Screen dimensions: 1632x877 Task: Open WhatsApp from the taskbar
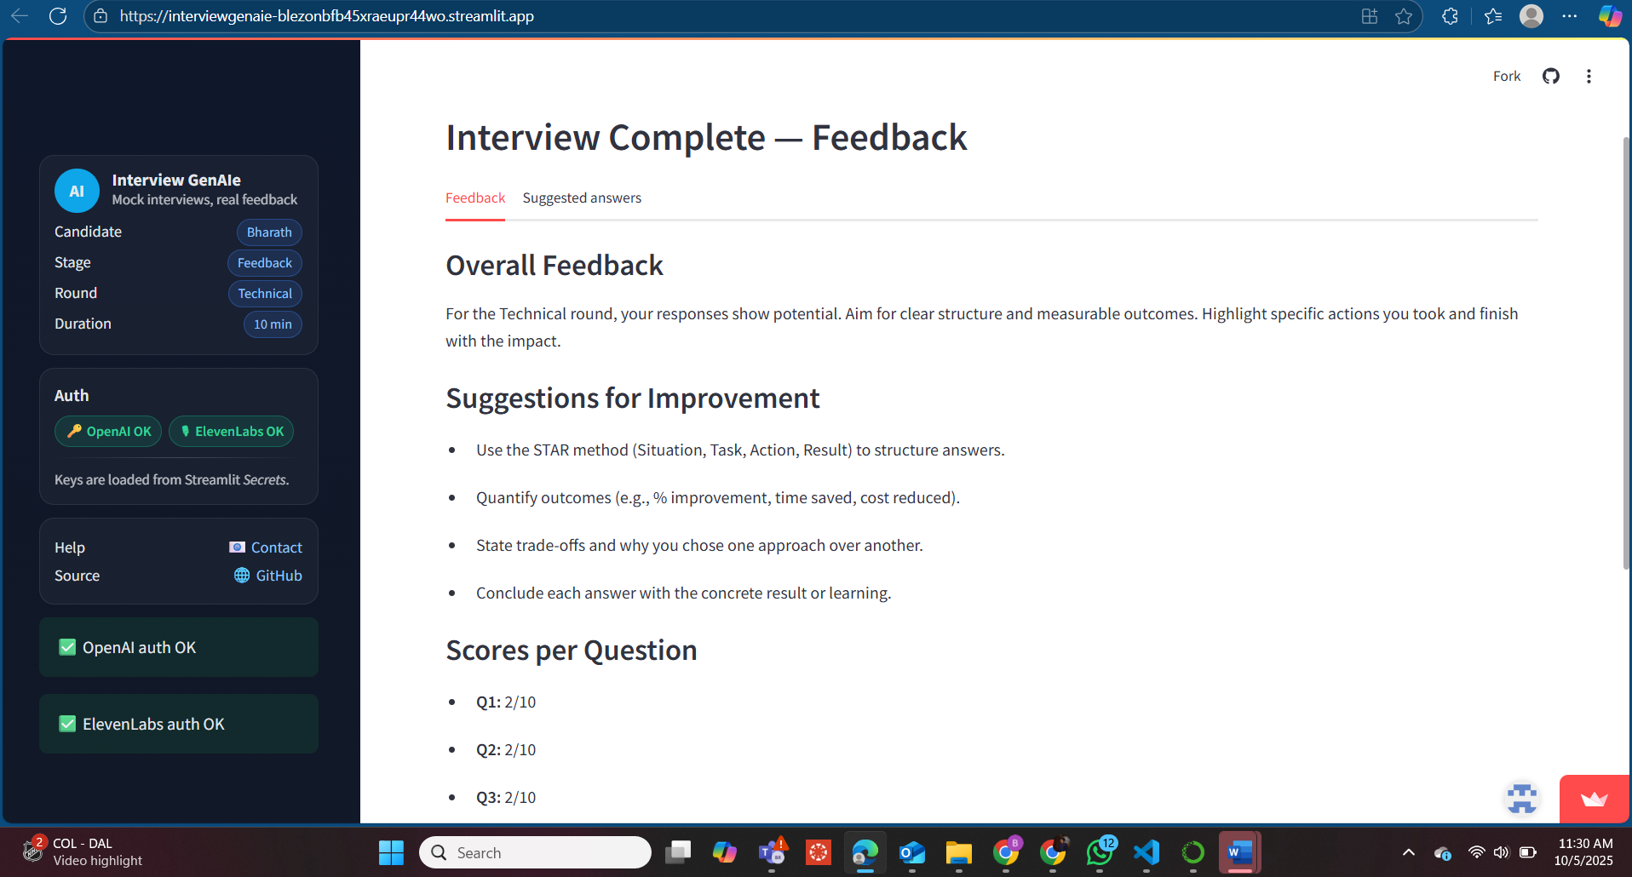(1100, 852)
